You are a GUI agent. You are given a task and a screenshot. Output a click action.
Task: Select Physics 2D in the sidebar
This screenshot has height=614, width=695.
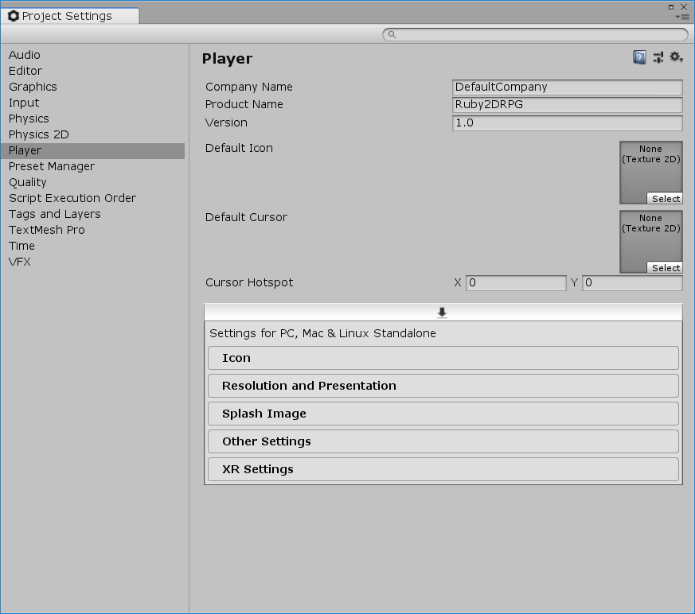tap(38, 134)
